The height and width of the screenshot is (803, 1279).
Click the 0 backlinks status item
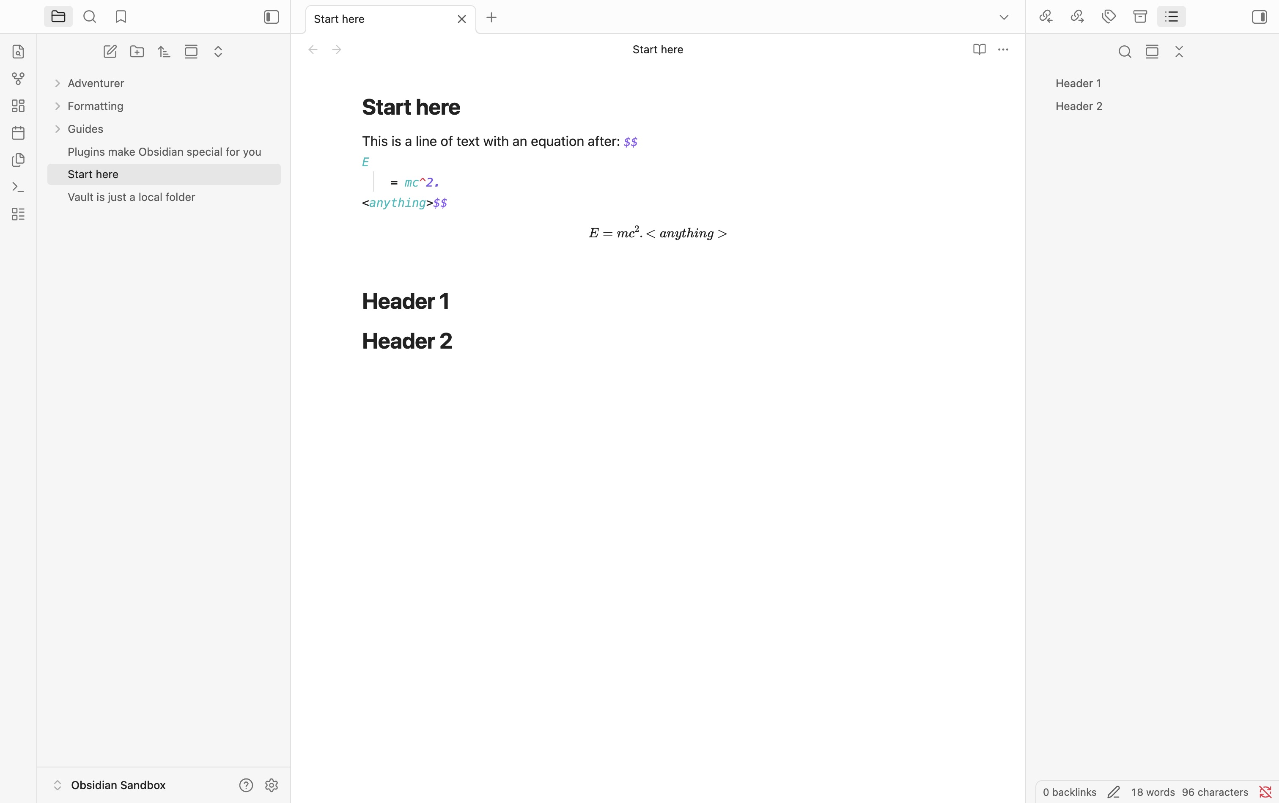click(x=1069, y=792)
